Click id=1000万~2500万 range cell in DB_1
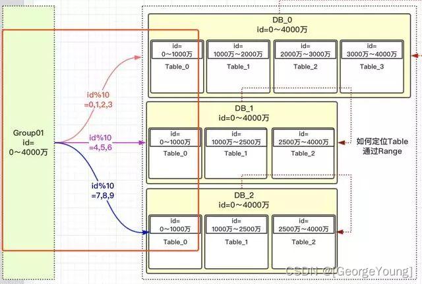 pos(236,138)
